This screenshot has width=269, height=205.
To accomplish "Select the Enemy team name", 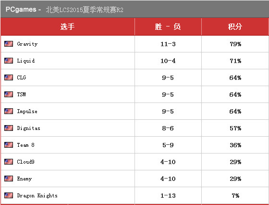I will (x=24, y=179).
